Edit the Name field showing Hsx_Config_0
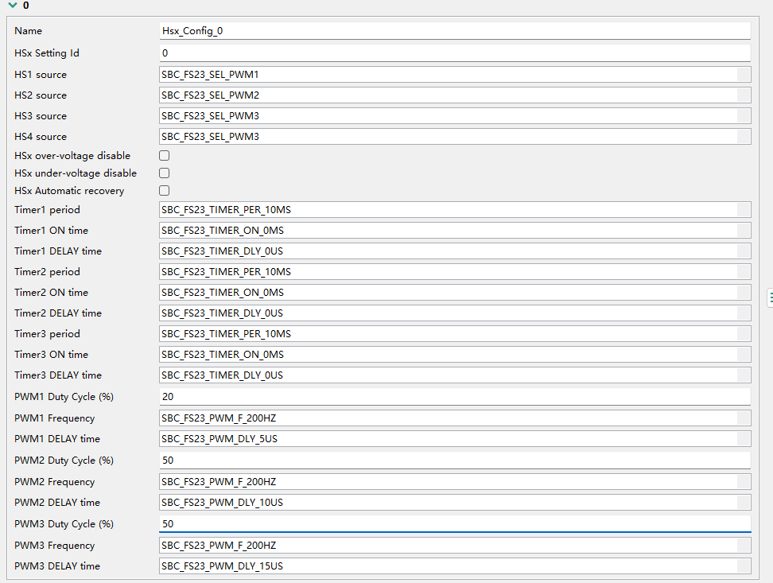The image size is (773, 583). (453, 30)
